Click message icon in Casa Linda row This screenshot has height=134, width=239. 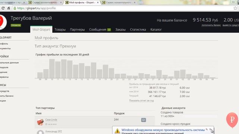[x=143, y=120]
